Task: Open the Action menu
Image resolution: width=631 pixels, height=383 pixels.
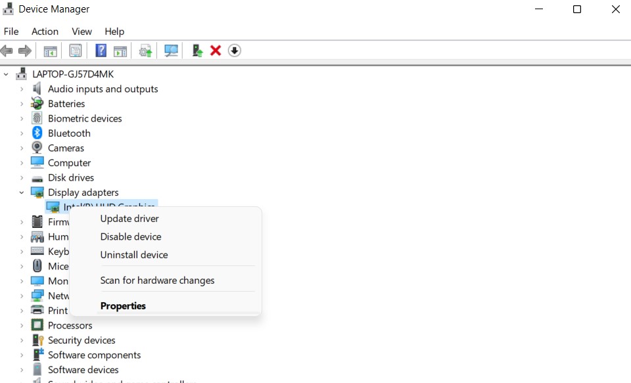Action: click(x=45, y=32)
